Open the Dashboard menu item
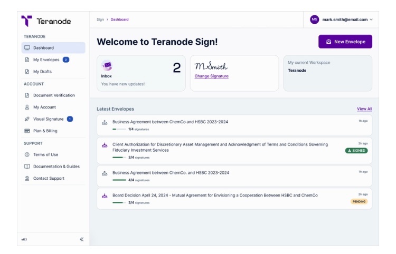This screenshot has height=254, width=396. (x=53, y=48)
